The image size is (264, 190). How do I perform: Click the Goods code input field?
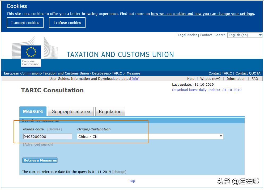click(48, 137)
